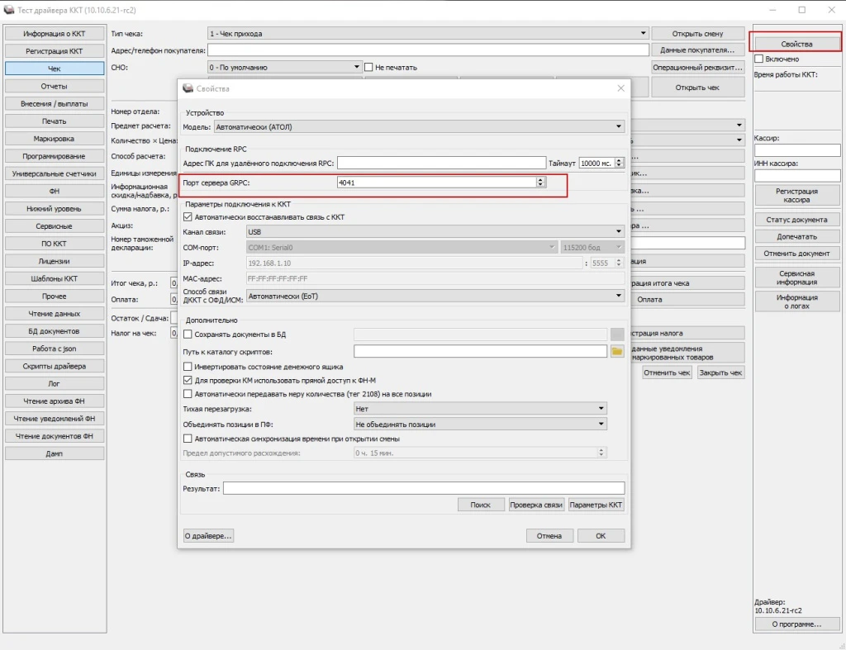Screen dimensions: 846x650
Task: Click the Поиск button
Action: click(480, 505)
